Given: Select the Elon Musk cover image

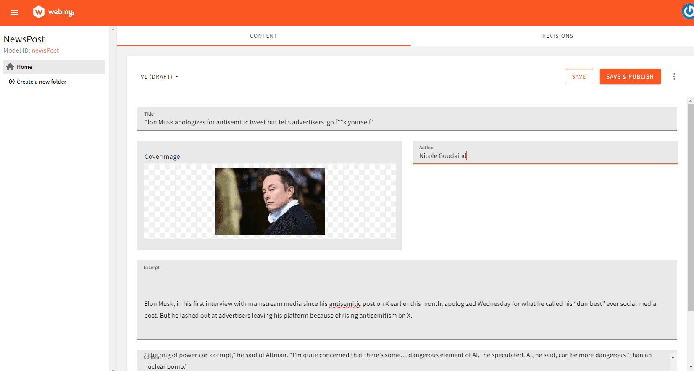Looking at the screenshot, I should (270, 201).
